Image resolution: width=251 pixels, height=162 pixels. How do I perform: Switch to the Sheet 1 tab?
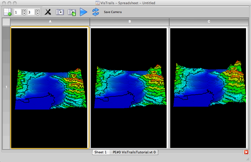pos(100,152)
